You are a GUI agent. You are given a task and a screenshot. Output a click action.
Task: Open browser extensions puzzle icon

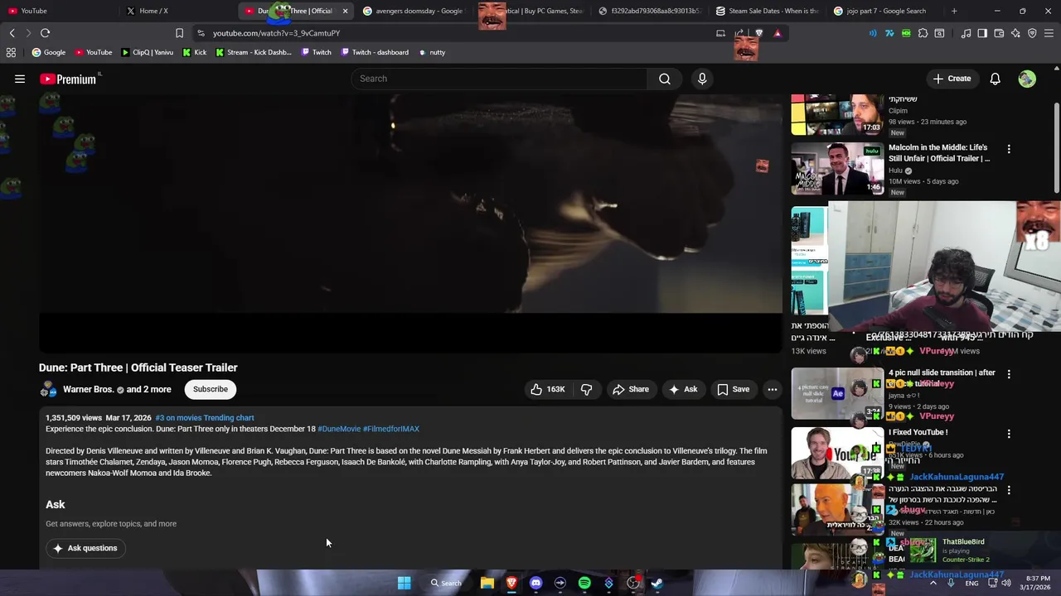click(x=923, y=33)
